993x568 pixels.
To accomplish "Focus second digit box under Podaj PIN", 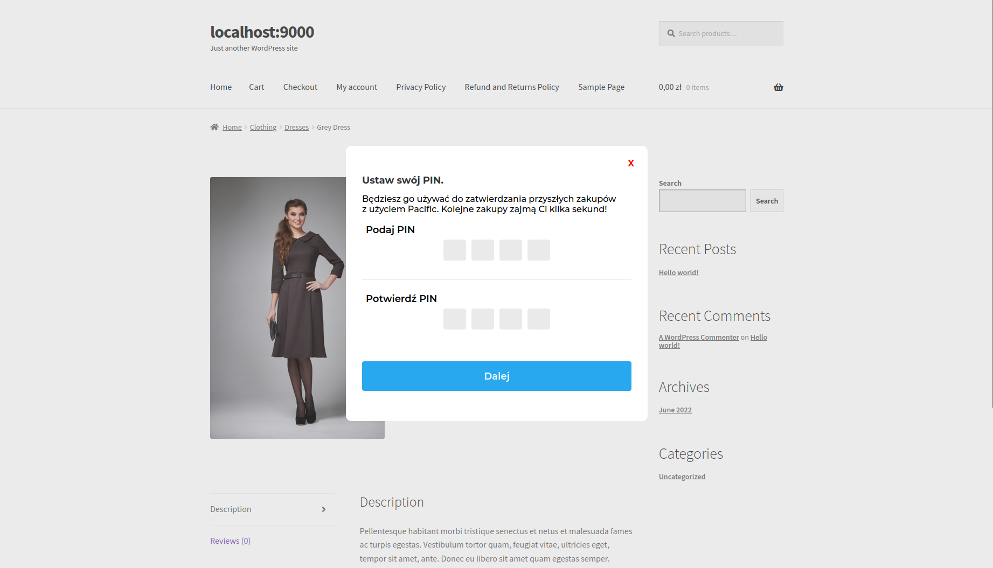I will (483, 250).
